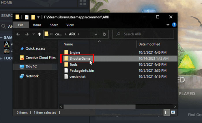The image size is (202, 123).
Task: Click date 10/5/2021 4:46 PM cell
Action: pyautogui.click(x=153, y=52)
